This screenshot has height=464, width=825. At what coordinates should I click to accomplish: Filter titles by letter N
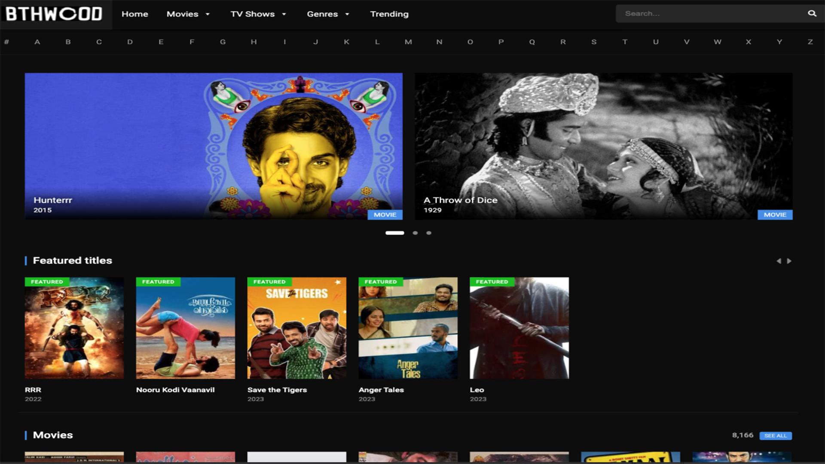pos(439,42)
